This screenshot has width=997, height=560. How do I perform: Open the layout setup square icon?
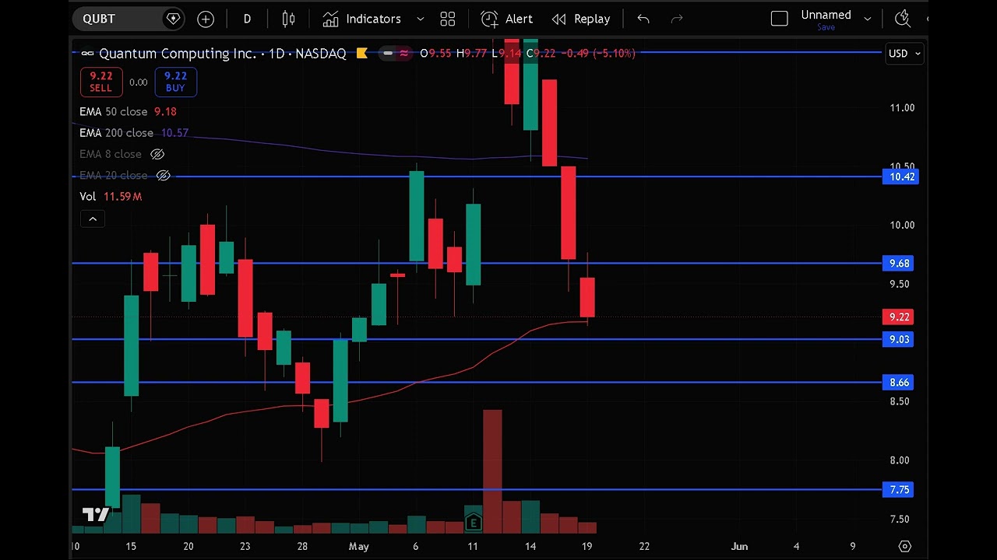coord(779,19)
